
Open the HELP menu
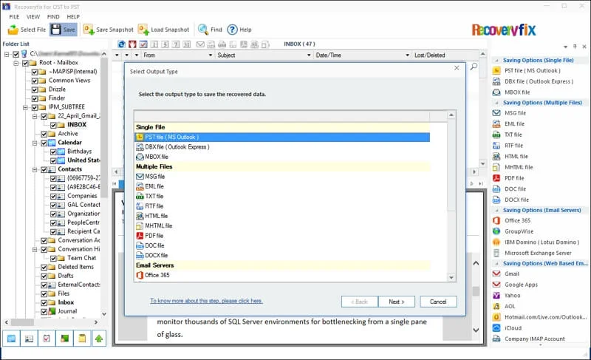pos(73,16)
